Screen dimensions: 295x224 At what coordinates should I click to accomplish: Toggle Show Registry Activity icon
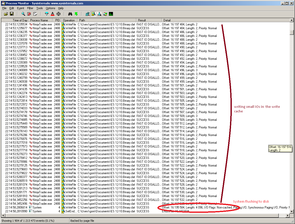(88, 14)
